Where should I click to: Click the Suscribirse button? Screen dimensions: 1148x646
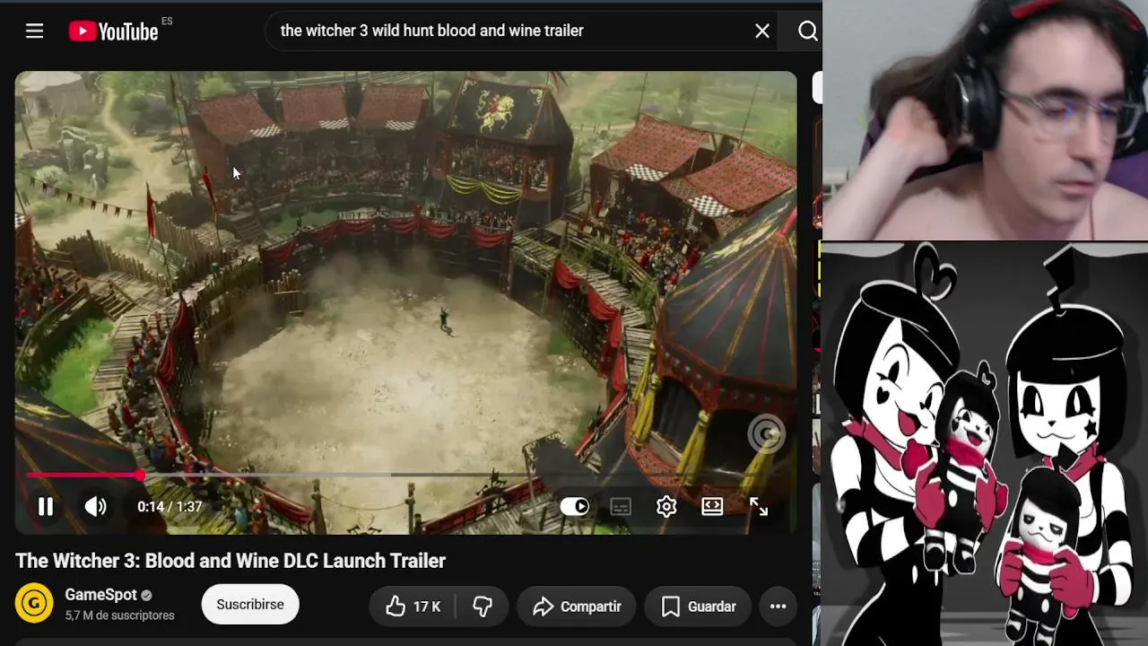(x=250, y=605)
